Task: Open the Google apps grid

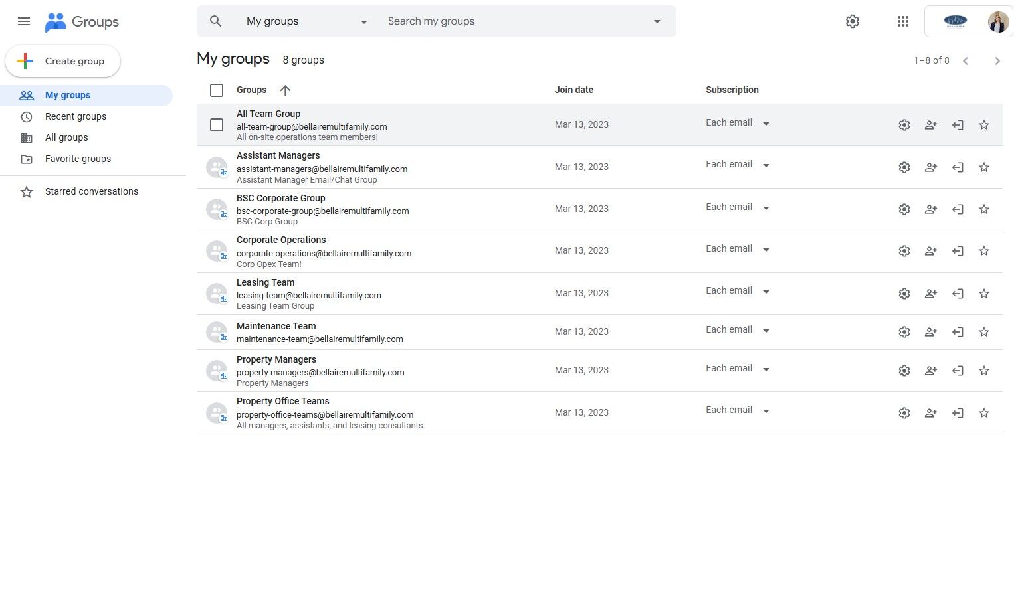Action: click(902, 21)
